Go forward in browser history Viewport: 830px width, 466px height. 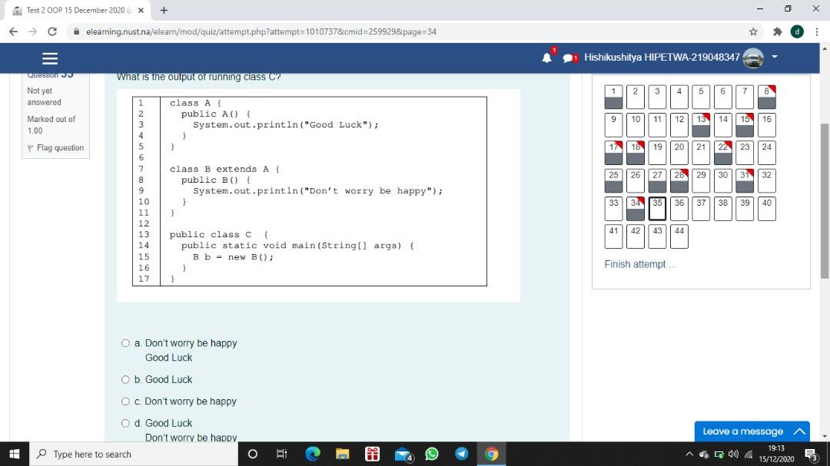(x=33, y=31)
